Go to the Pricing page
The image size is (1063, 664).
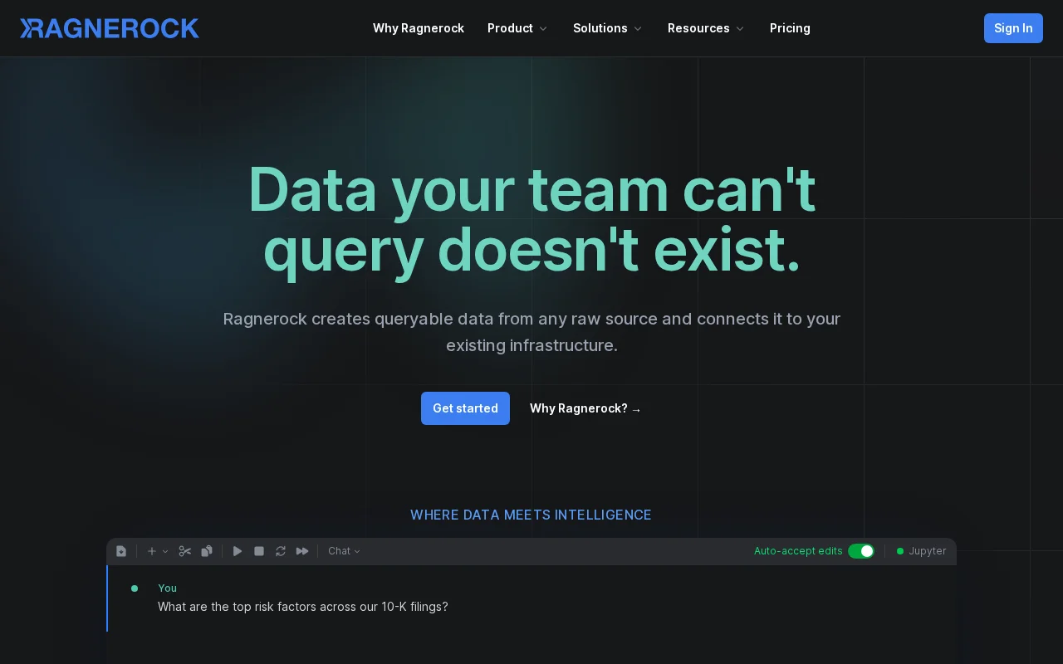pyautogui.click(x=790, y=28)
